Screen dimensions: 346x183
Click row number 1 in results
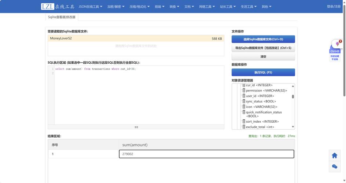click(x=53, y=154)
